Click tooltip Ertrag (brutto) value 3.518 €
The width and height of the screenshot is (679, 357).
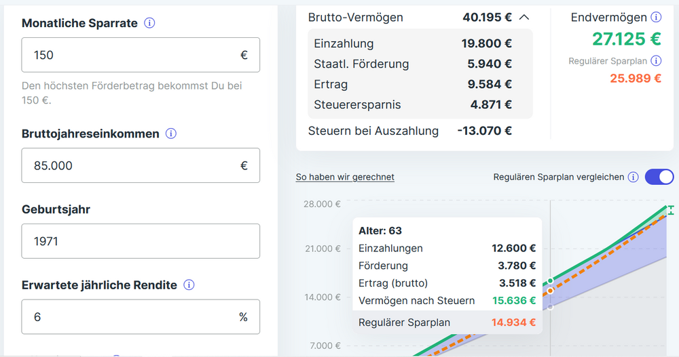[517, 283]
